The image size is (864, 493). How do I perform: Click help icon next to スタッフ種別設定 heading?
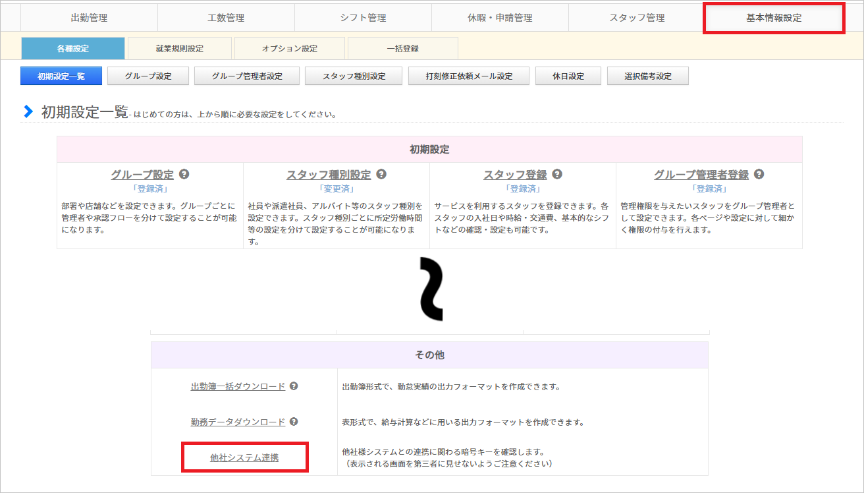tap(381, 174)
